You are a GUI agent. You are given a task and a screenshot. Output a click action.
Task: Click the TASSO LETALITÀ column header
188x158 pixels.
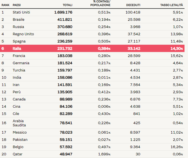(x=172, y=5)
